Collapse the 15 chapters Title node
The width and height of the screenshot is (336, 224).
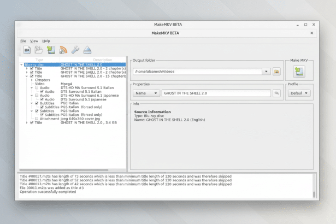coord(27,76)
